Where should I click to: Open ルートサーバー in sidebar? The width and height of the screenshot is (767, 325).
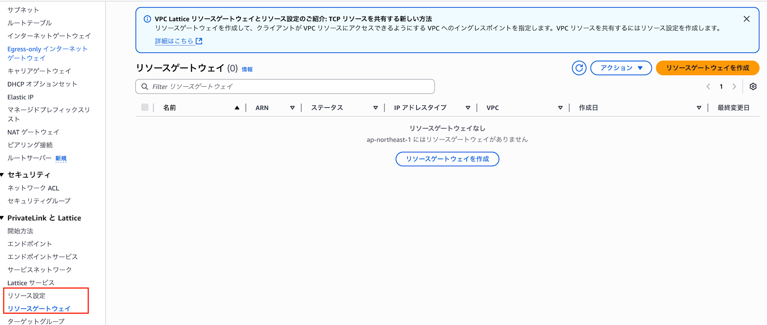[30, 158]
